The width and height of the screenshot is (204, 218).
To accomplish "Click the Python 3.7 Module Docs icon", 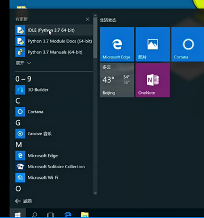I will (x=20, y=41).
